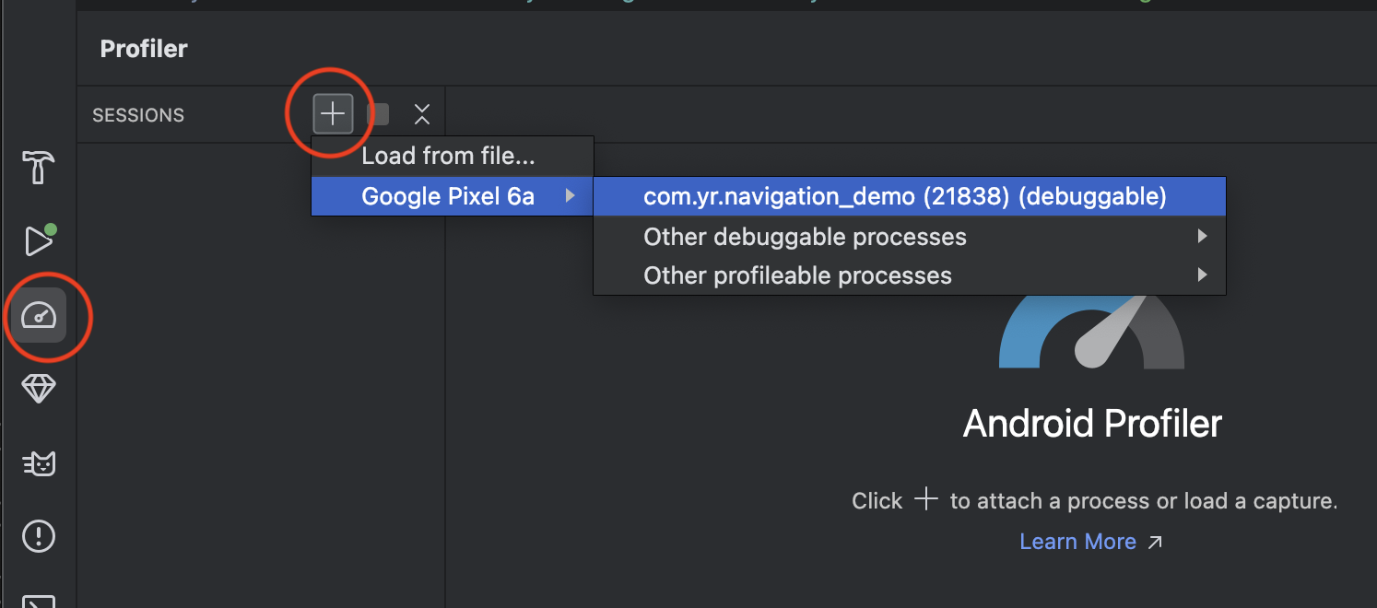Attach to com.yr.navigation_demo (21838) process
This screenshot has height=608, width=1377.
pos(904,196)
